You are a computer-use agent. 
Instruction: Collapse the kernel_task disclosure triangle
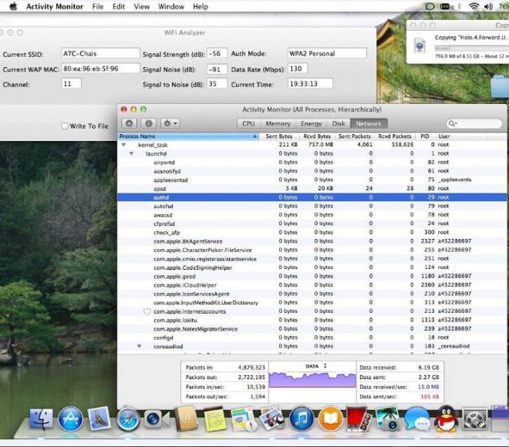coord(123,145)
